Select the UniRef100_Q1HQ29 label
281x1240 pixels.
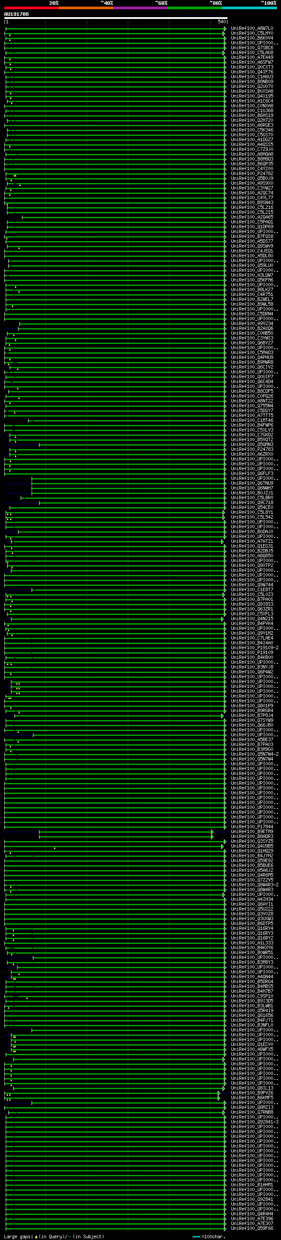252,851
